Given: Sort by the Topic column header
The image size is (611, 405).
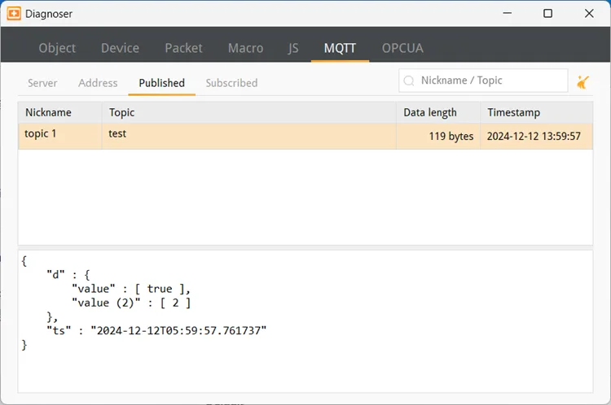Looking at the screenshot, I should [249, 112].
